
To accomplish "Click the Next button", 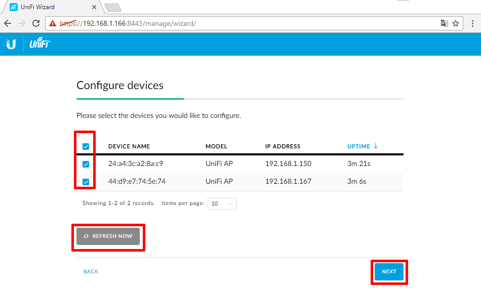I will click(x=389, y=271).
